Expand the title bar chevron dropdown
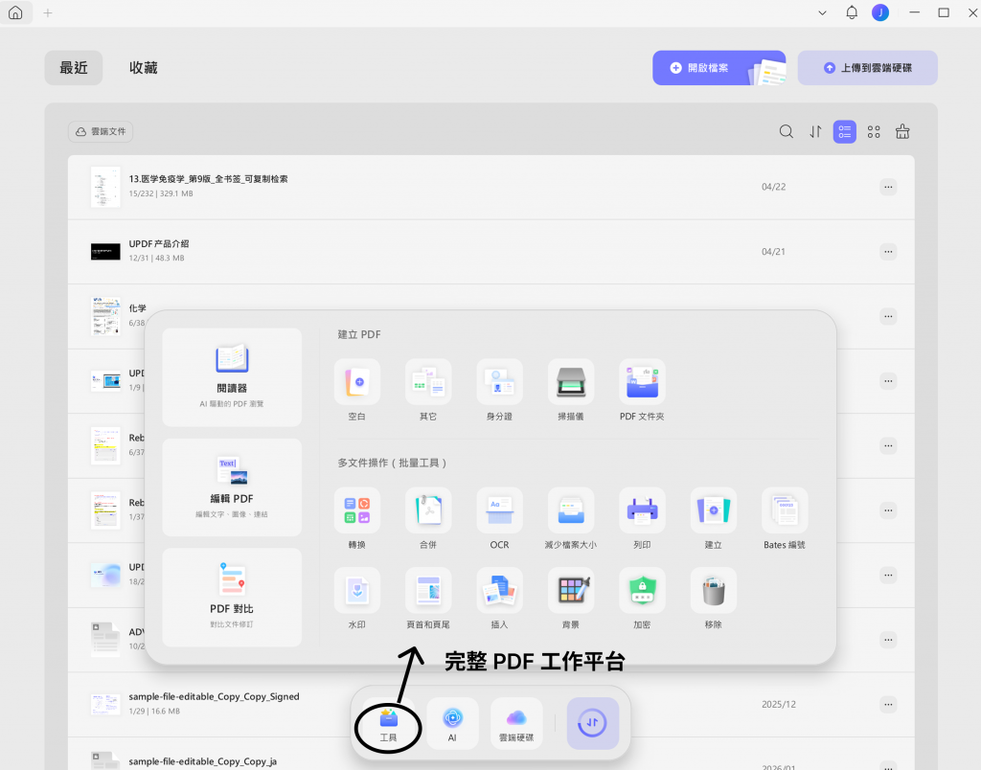This screenshot has height=770, width=981. click(x=822, y=12)
